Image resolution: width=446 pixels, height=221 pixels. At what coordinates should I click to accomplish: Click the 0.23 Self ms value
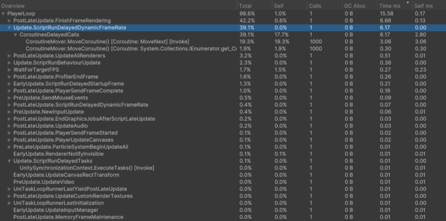(x=420, y=70)
